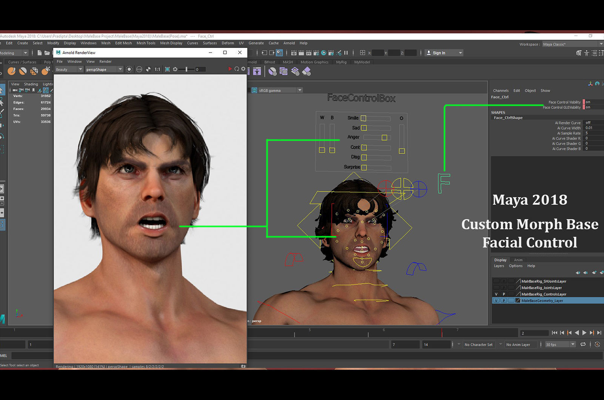Open Layers menu in layer editor
Viewport: 604px width, 400px height.
tap(499, 266)
